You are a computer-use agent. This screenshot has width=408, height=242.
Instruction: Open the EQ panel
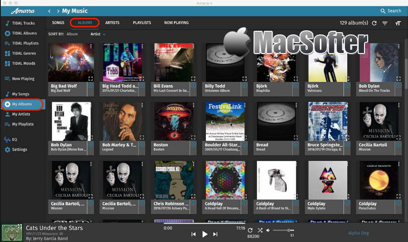pyautogui.click(x=10, y=140)
